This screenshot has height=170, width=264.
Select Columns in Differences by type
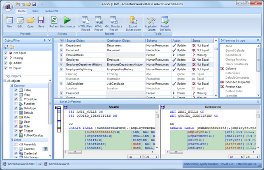(231, 69)
